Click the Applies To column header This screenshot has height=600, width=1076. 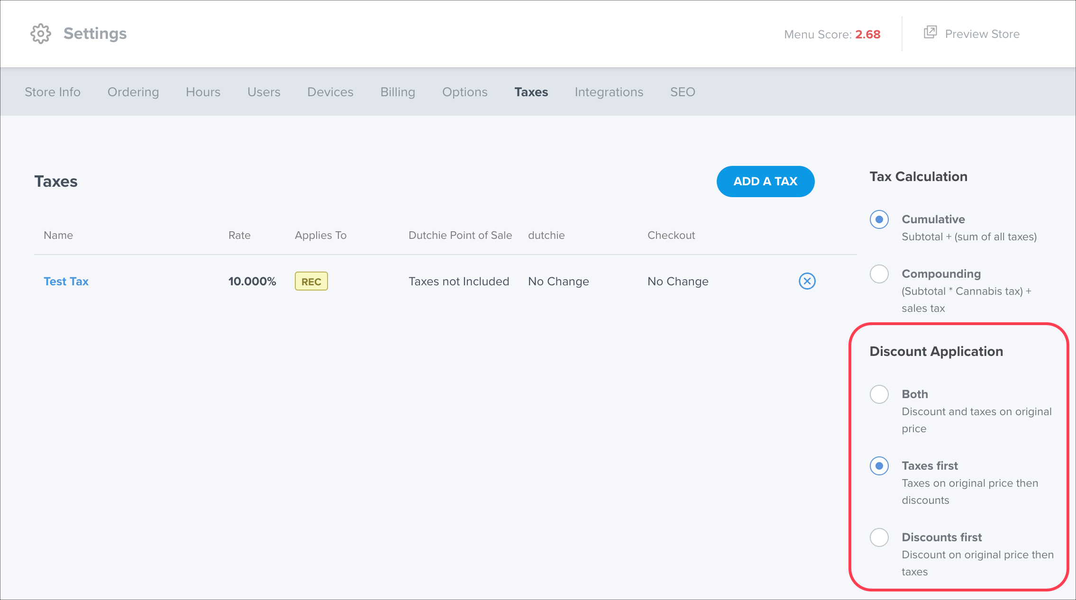[320, 236]
